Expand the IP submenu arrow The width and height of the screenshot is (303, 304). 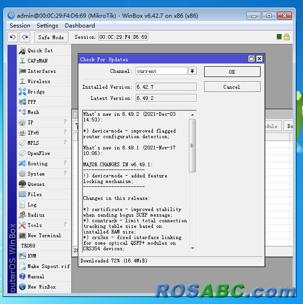pyautogui.click(x=66, y=121)
